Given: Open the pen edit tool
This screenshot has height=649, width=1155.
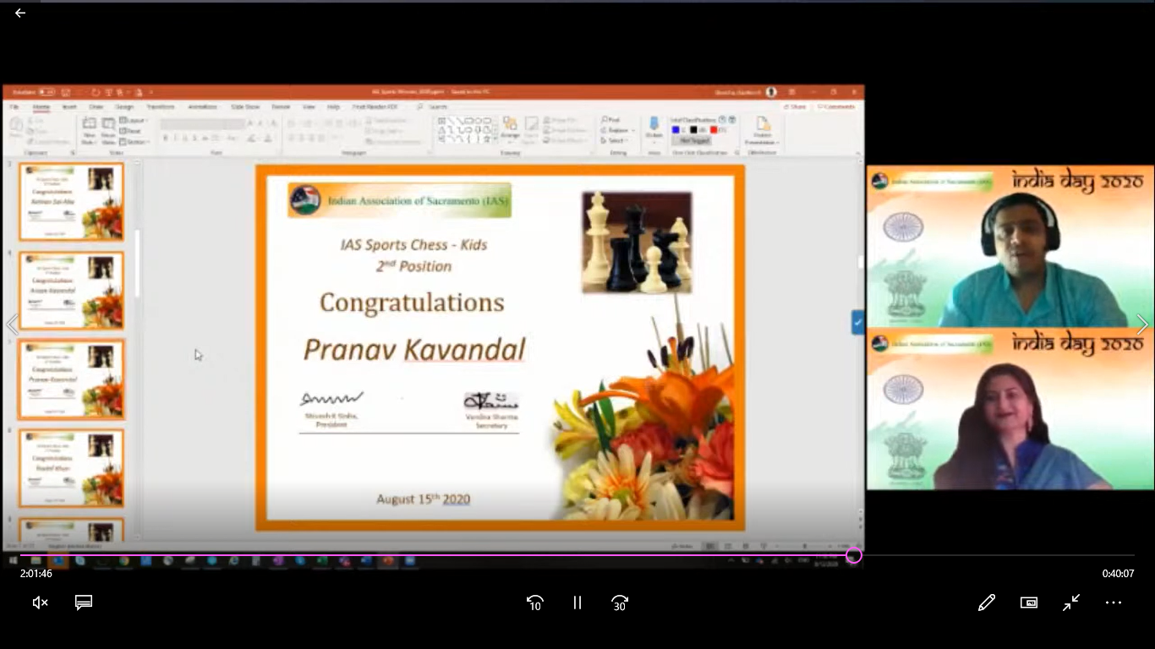Looking at the screenshot, I should tap(986, 603).
